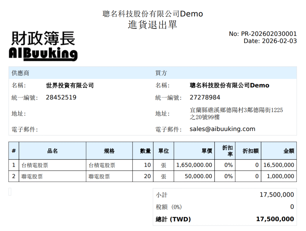Click the small empty box below the table
The width and height of the screenshot is (306, 231).
(x=10, y=192)
